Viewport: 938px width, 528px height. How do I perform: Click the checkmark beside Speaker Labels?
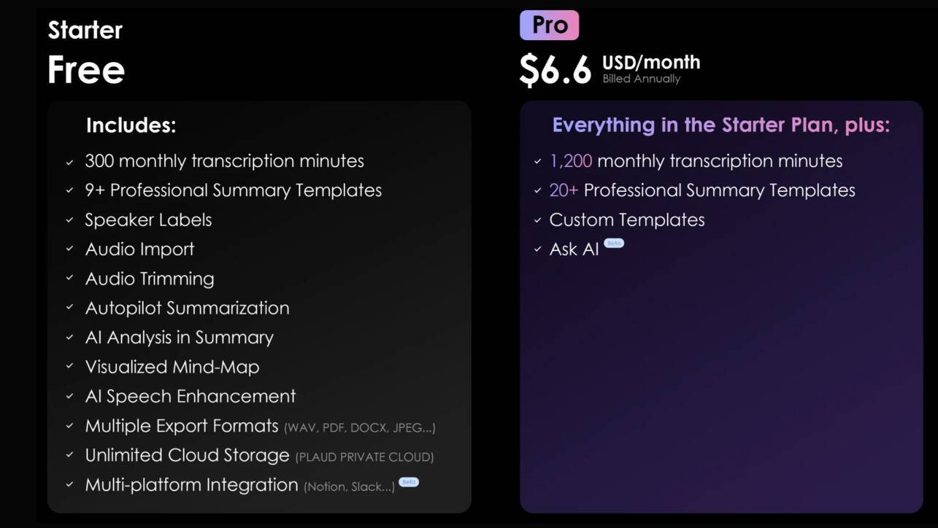pos(70,220)
